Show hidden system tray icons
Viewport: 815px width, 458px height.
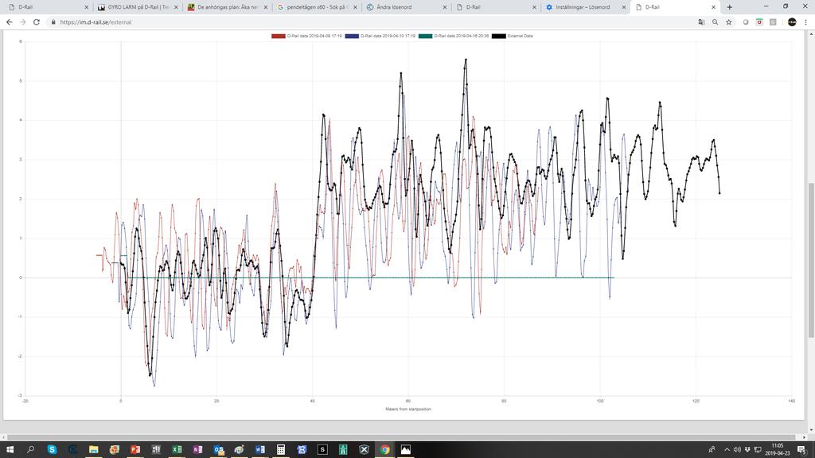(x=727, y=449)
